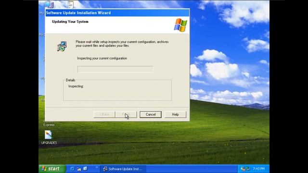Launch Internet Explorer from Quick Launch
Viewport: 308px width, 173px height.
pos(72,169)
